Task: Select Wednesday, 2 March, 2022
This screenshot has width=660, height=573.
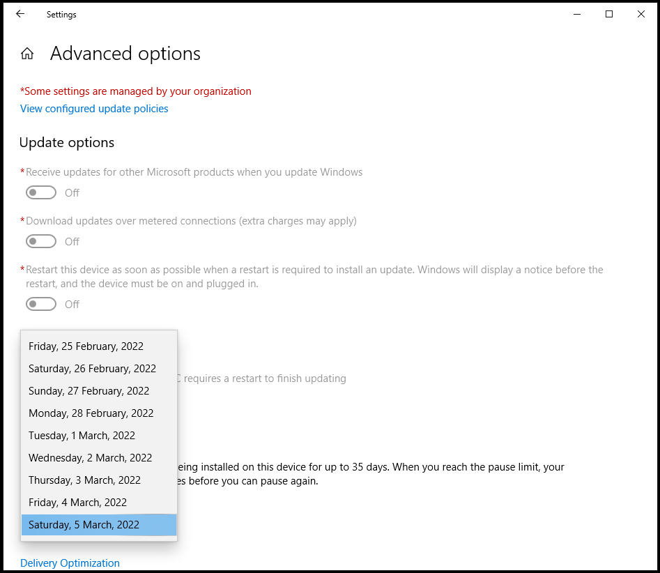Action: 90,458
